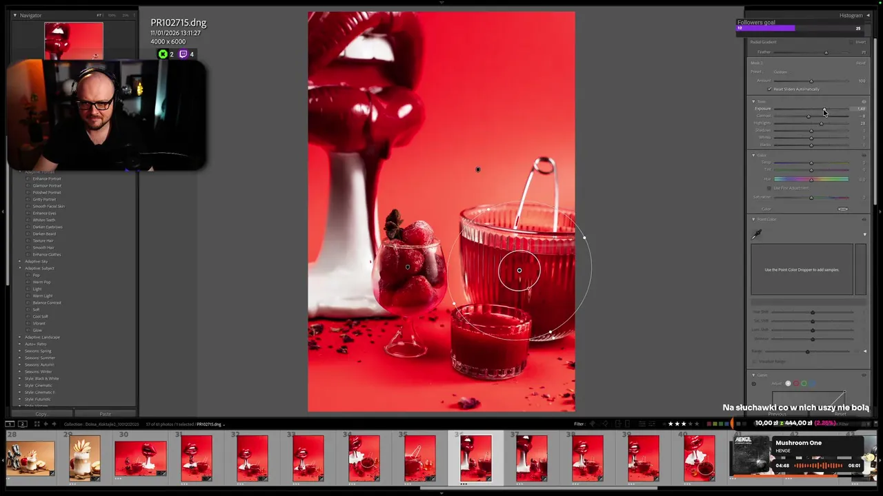Select main window button 1
Screen dimensions: 883x496
point(10,424)
